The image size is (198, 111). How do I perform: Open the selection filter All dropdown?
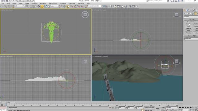[x=19, y=6]
